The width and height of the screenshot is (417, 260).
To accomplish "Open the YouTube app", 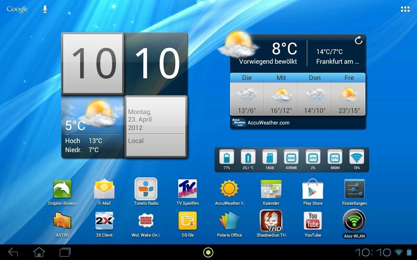I will (313, 221).
